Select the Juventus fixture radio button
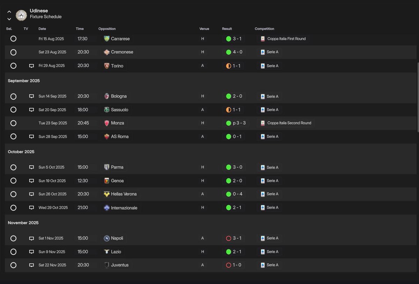This screenshot has height=284, width=419. pos(13,265)
